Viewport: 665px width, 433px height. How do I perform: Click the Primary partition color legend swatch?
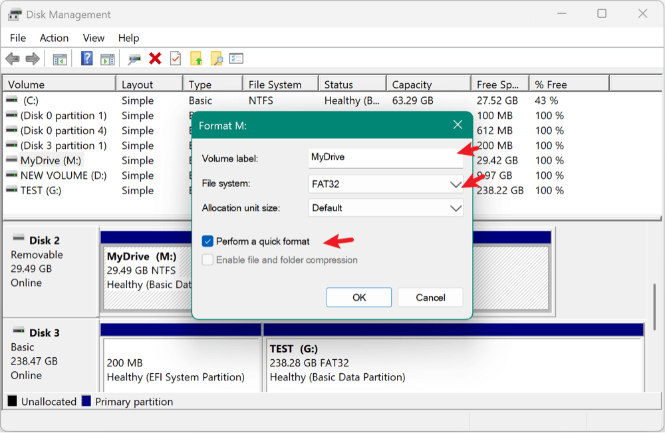(x=85, y=401)
